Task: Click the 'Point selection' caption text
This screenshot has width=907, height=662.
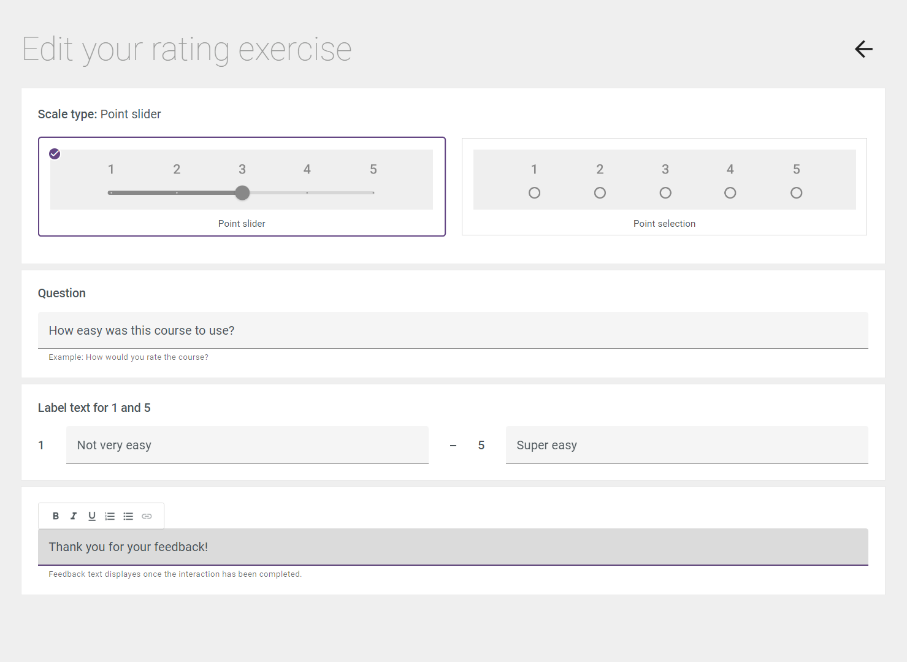Action: tap(664, 224)
